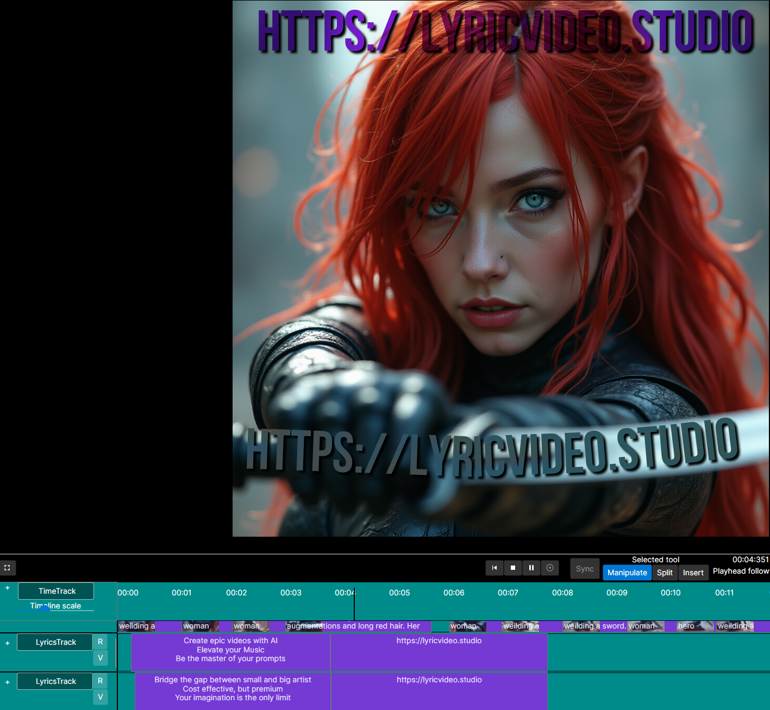
Task: Click the 00:09 mark on the ruler
Action: tap(617, 593)
